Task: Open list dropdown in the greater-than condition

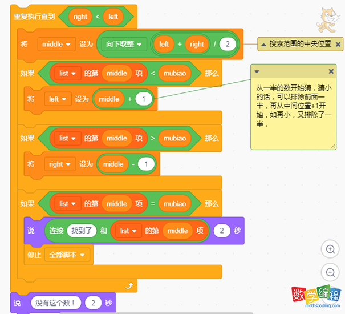Action: click(x=68, y=138)
